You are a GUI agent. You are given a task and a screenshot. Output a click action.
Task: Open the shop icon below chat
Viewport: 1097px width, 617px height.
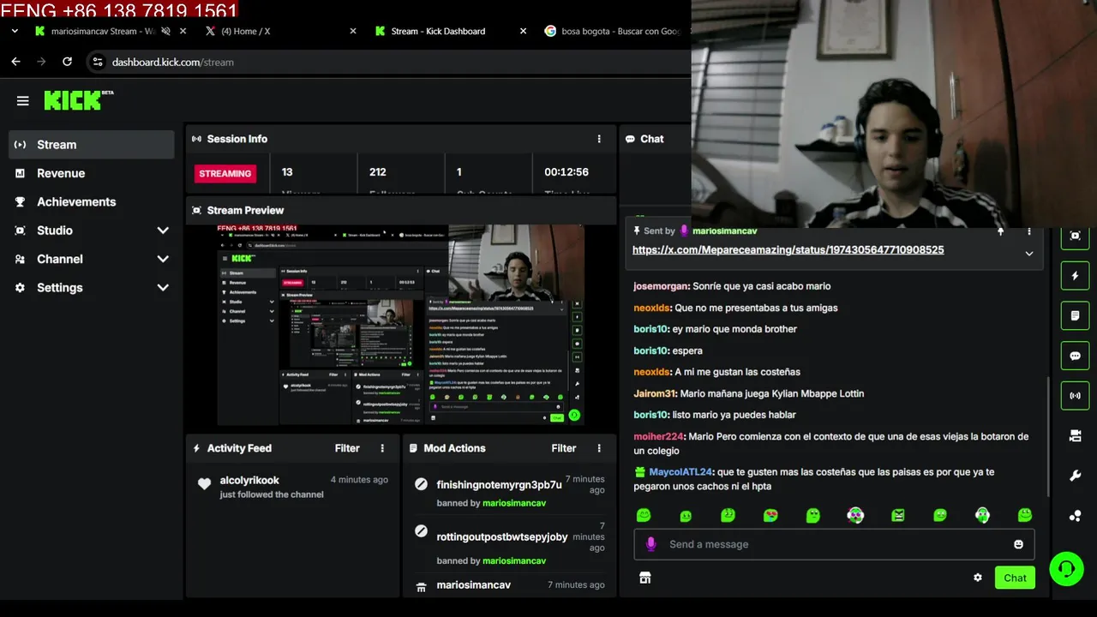[x=645, y=578]
